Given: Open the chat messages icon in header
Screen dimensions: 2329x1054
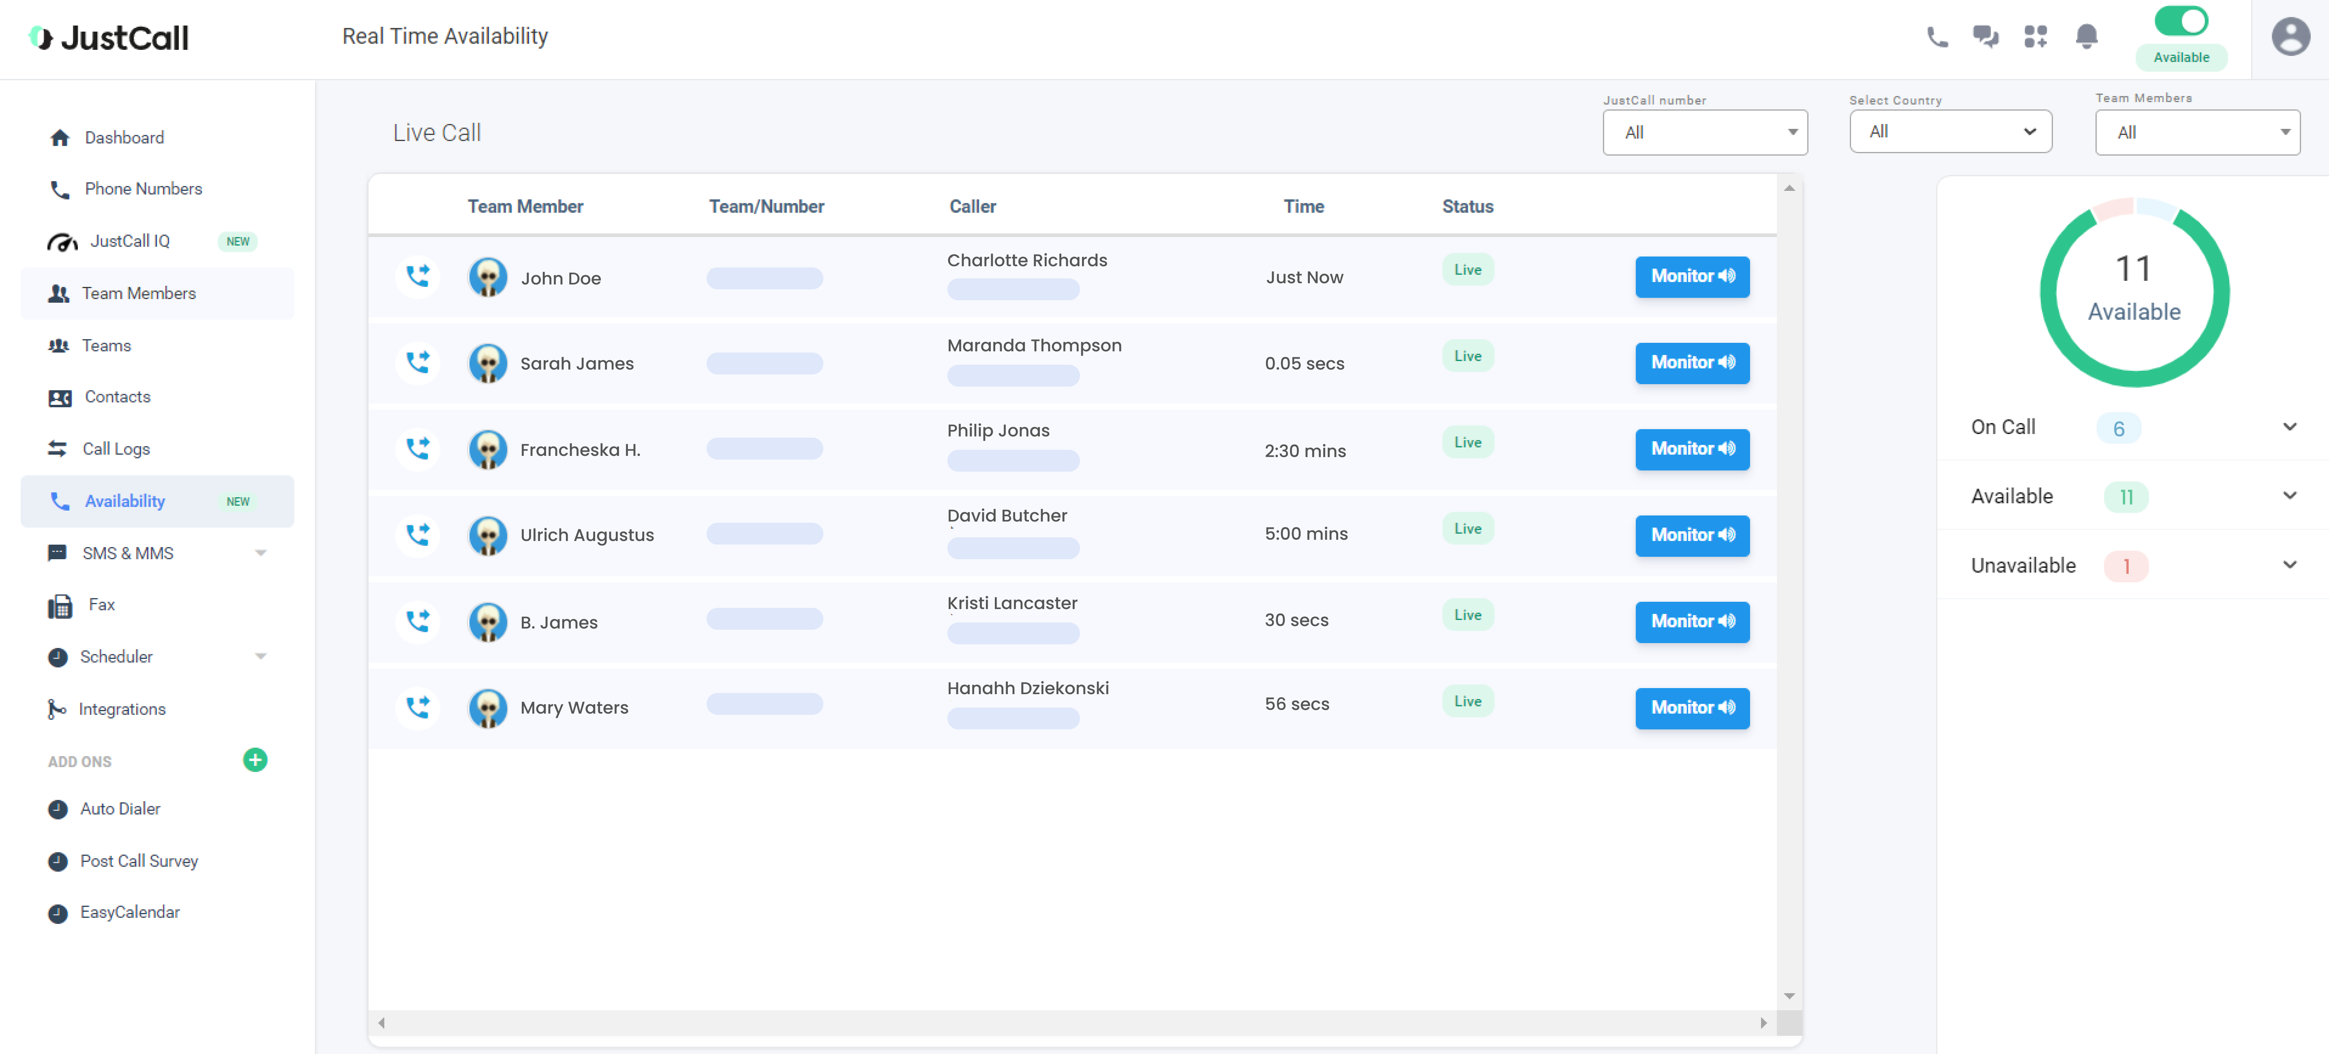Looking at the screenshot, I should point(1986,37).
